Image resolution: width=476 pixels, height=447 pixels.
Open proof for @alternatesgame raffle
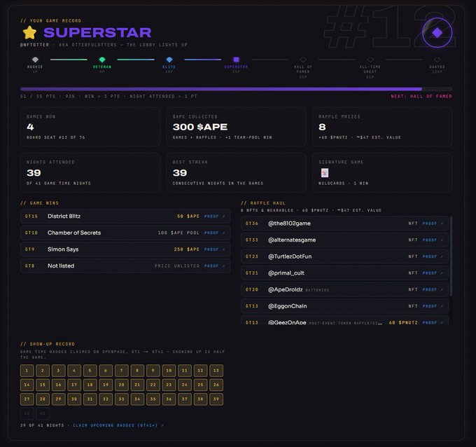point(433,240)
